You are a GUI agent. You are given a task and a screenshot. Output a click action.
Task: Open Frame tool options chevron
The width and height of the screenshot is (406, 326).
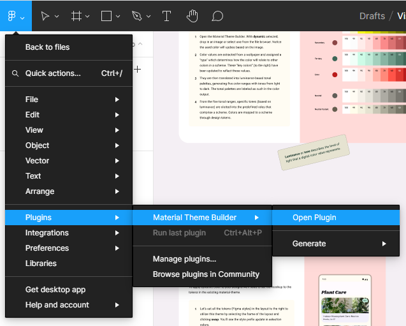click(x=87, y=17)
